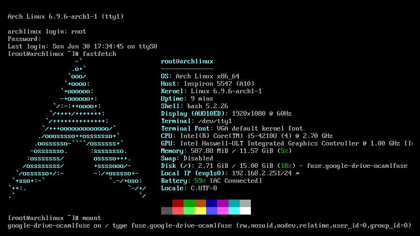Click the dark blue color block
The image size is (420, 236).
coord(212,203)
